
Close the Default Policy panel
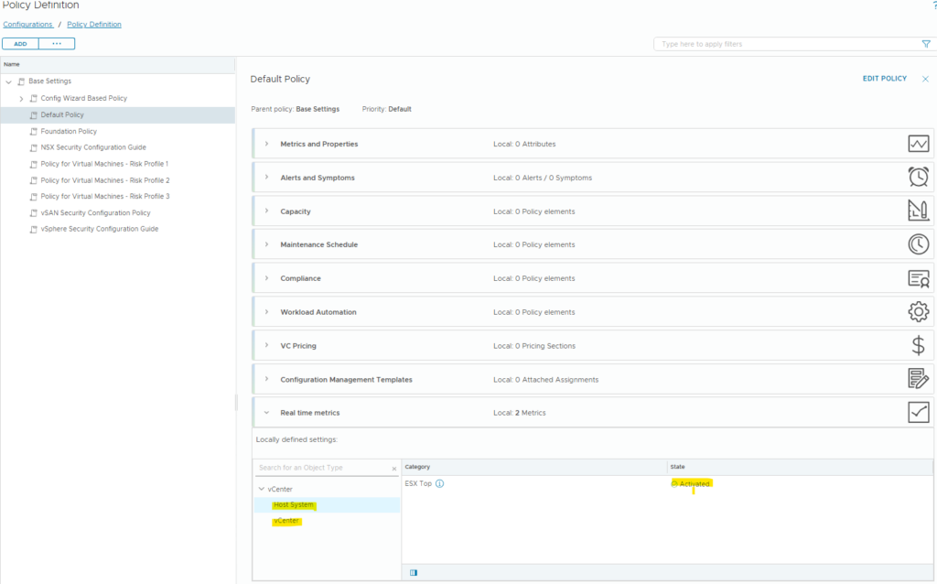click(x=925, y=79)
